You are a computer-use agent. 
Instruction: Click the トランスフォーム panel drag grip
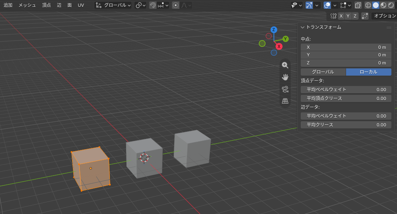[x=389, y=28]
